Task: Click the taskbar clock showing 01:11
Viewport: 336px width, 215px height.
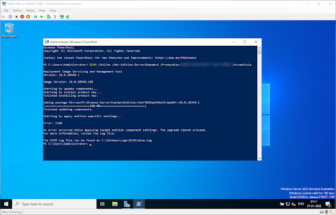Action: [x=314, y=204]
